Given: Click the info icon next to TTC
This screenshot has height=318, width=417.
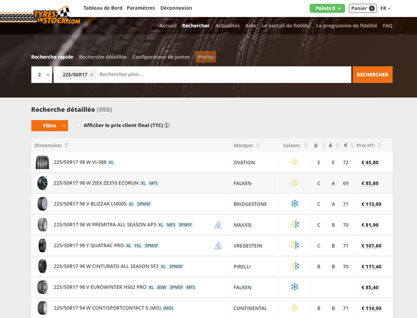Looking at the screenshot, I should pyautogui.click(x=167, y=125).
